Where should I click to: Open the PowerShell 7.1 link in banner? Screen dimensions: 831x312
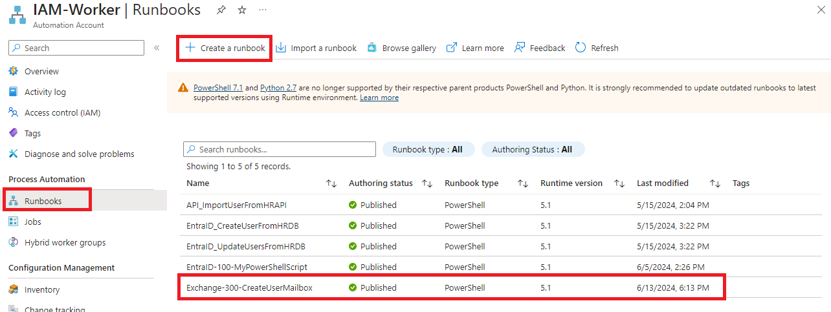218,88
